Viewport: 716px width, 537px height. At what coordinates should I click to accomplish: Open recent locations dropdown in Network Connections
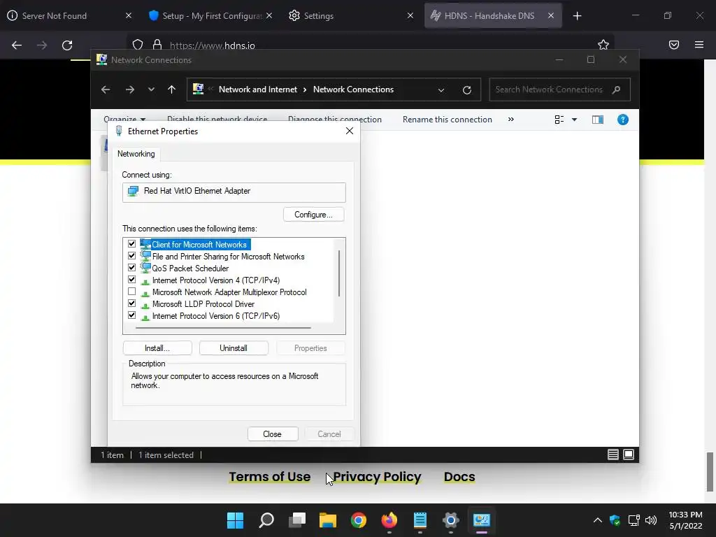(x=151, y=89)
